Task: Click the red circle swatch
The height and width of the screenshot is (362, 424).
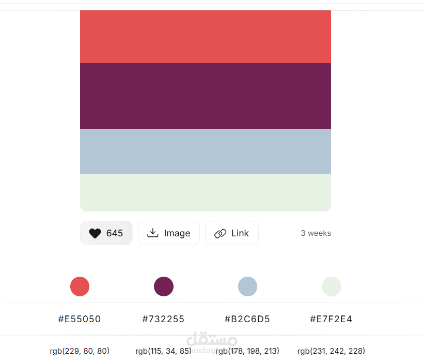Action: click(x=80, y=286)
